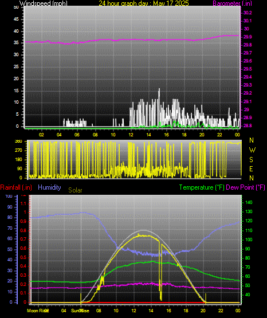
Task: Click the sunset marker near hour 20
Action: coord(206,298)
